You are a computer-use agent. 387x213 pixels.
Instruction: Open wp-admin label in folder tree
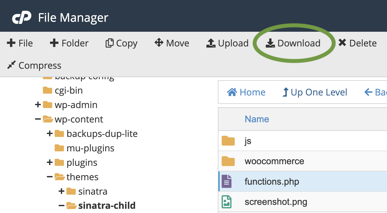[76, 105]
